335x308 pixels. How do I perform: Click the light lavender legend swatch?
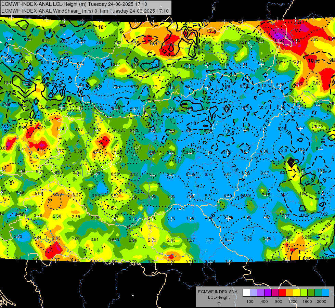pos(254,293)
